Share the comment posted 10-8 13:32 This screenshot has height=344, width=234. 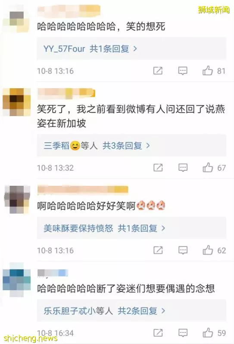click(158, 168)
